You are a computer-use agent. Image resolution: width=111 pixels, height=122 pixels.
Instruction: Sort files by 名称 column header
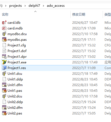pos(5,14)
